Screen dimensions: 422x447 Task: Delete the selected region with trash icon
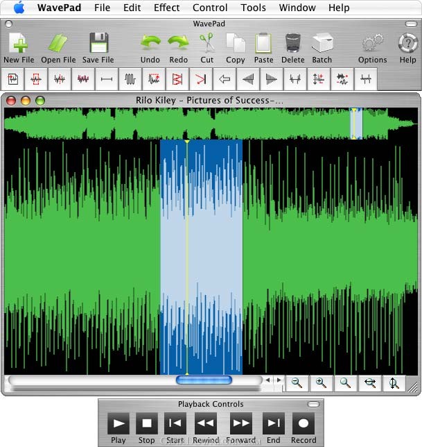pyautogui.click(x=293, y=48)
